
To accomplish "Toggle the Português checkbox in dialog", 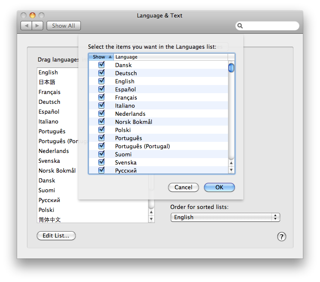I will [101, 138].
